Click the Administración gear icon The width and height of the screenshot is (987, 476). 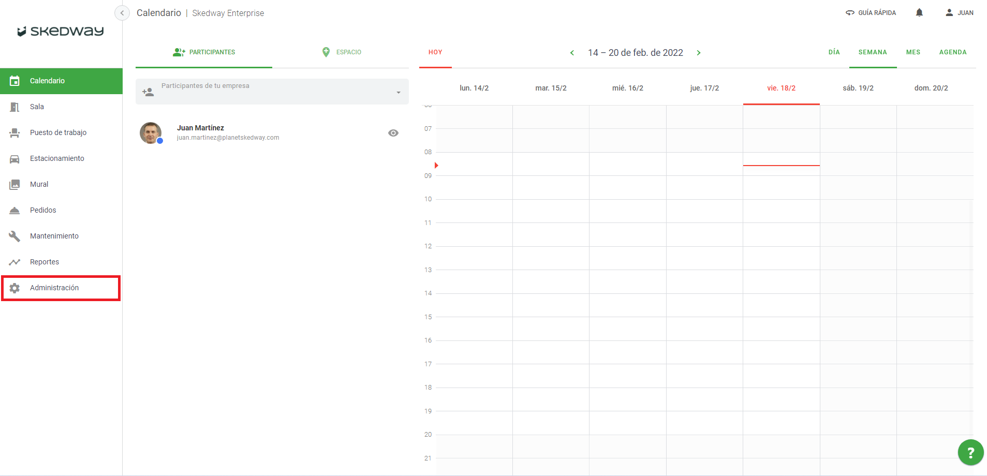14,288
